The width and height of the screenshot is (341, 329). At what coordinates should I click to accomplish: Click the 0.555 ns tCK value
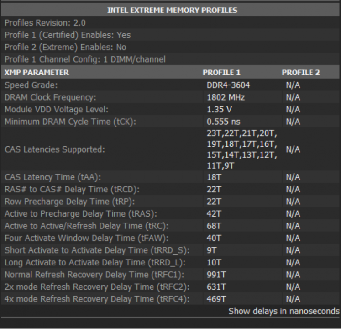[x=223, y=122]
